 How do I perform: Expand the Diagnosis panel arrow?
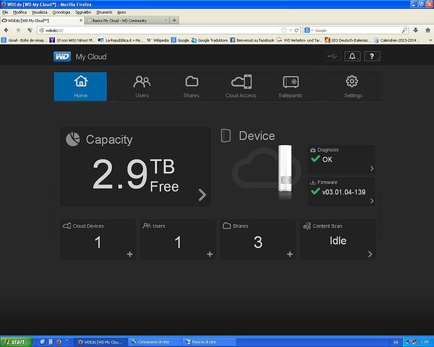(372, 168)
